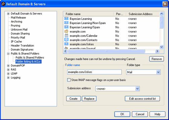Viewport: 169px width, 120px height.
Task: Click the horizontal scrollbar thumb
Action: (106, 51)
